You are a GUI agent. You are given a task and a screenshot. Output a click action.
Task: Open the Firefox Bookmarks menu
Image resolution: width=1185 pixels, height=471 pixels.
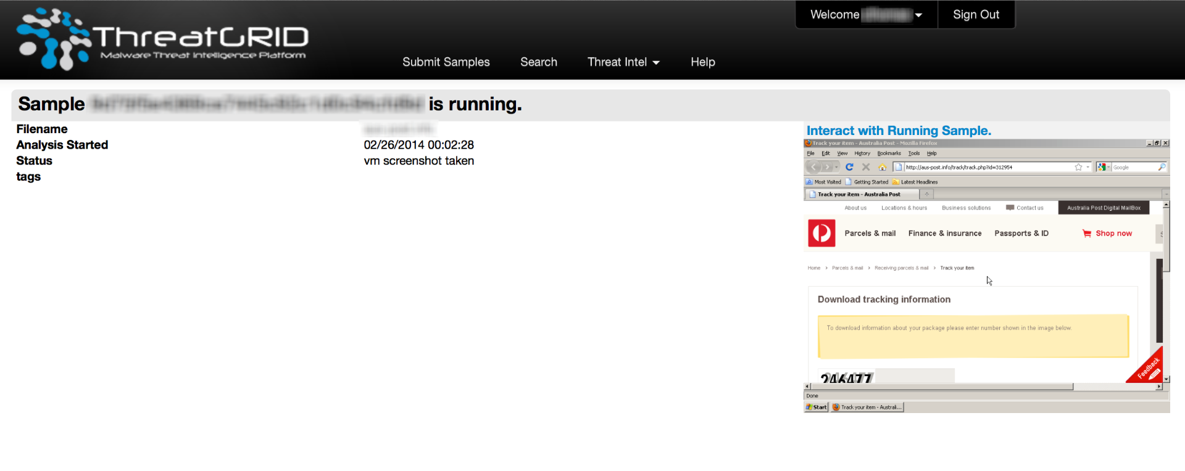coord(889,154)
